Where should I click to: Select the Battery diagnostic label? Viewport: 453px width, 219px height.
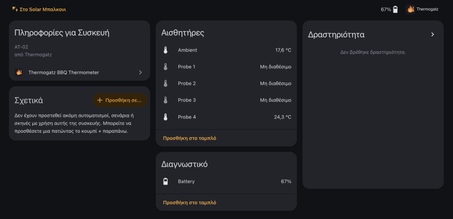(x=186, y=182)
